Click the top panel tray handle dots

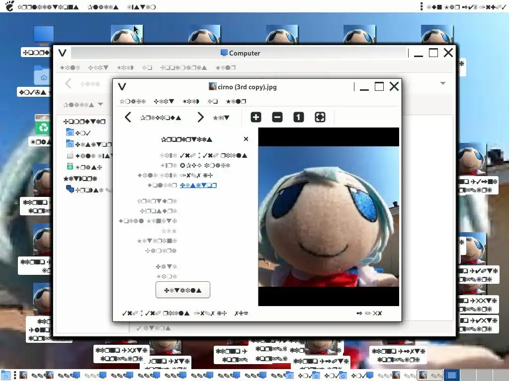click(x=422, y=6)
